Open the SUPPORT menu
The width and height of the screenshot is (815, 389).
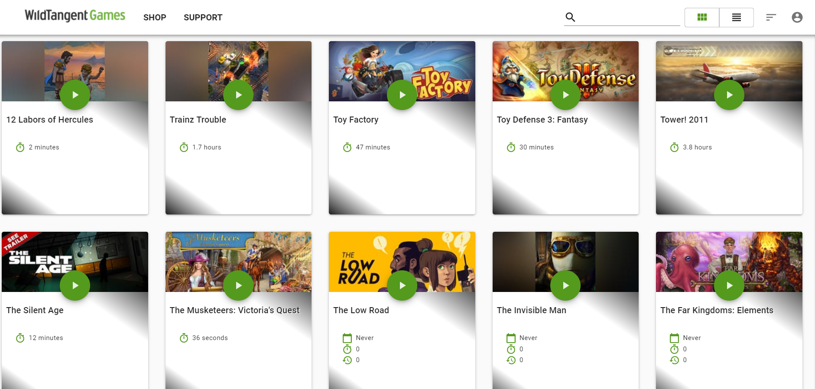click(203, 17)
